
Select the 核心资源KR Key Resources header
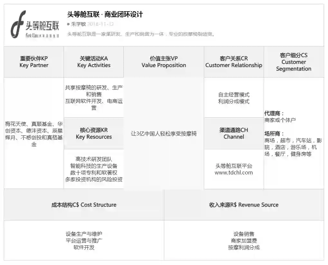[x=94, y=133]
